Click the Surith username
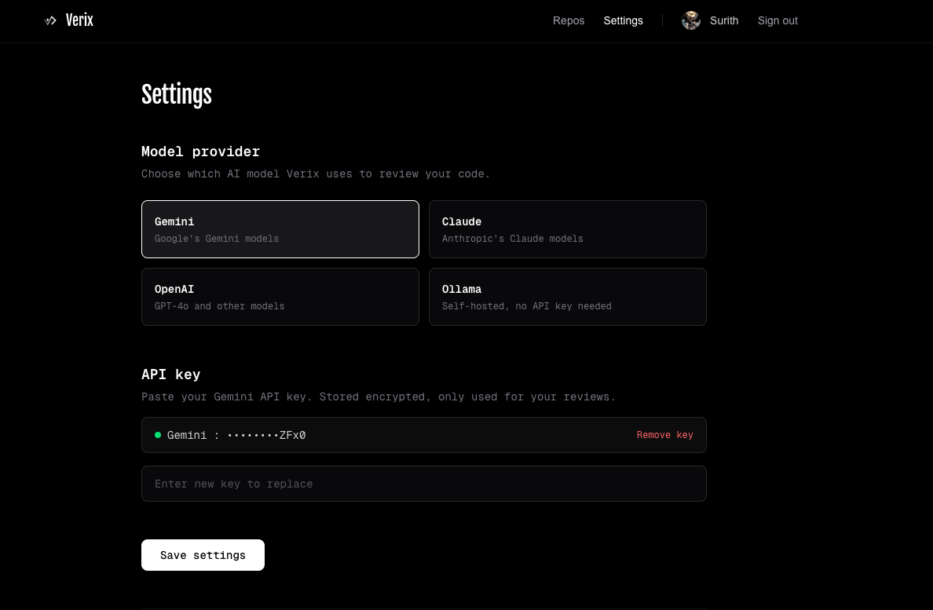 pos(723,21)
